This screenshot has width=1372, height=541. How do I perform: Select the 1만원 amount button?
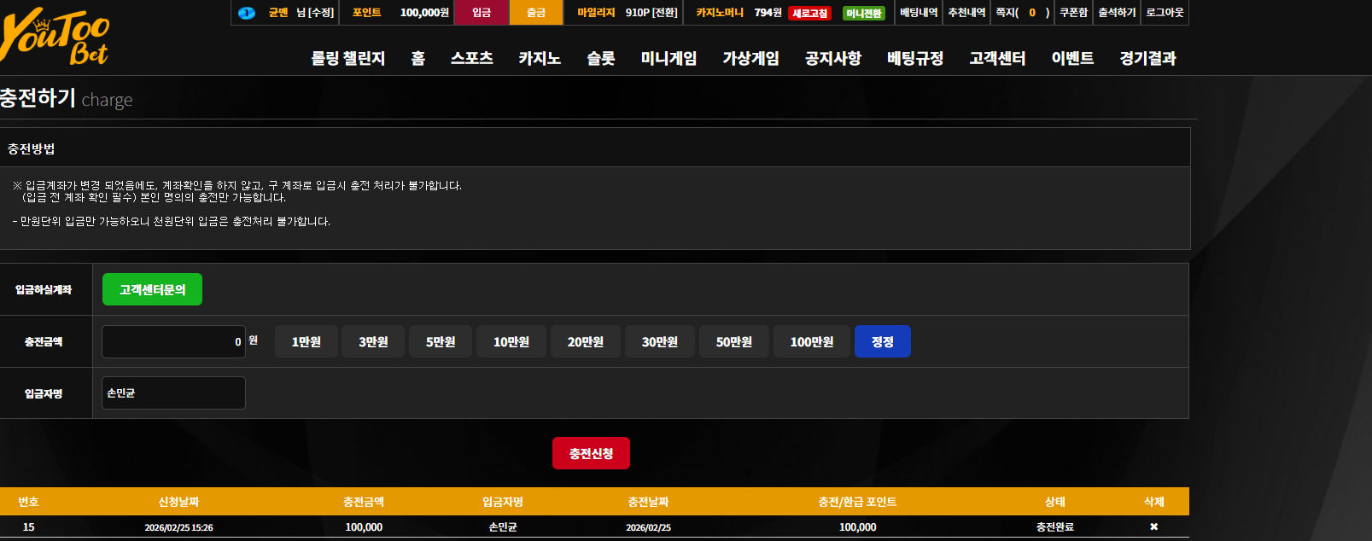(307, 341)
